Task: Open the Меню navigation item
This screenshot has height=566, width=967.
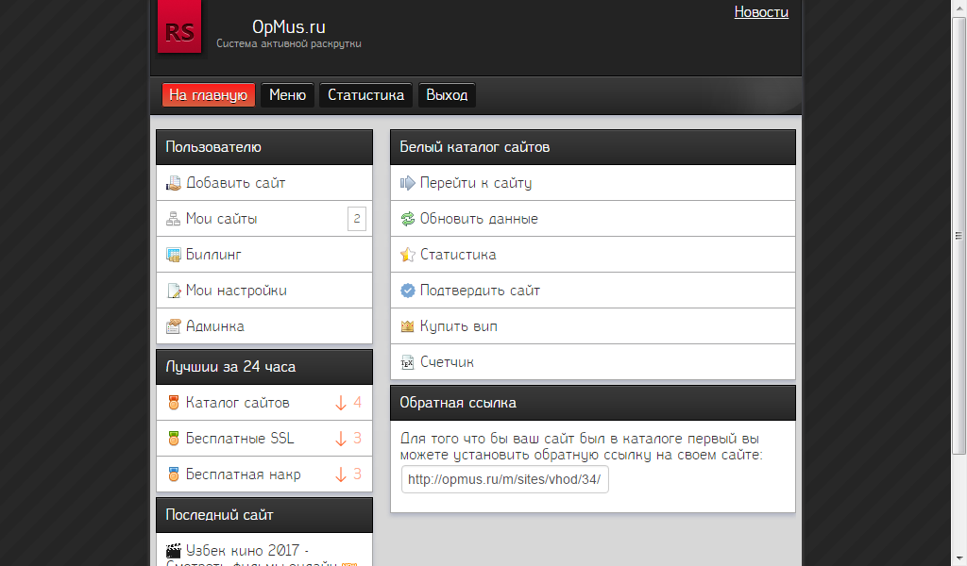Action: tap(287, 95)
